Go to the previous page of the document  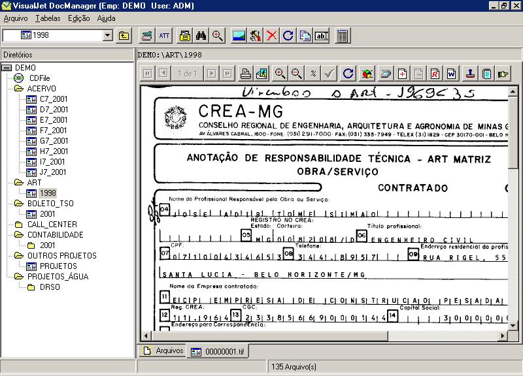(163, 74)
